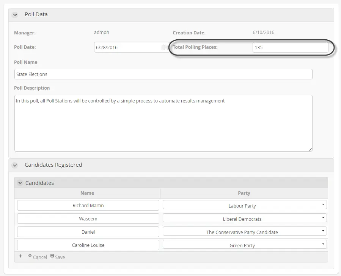This screenshot has height=276, width=341.
Task: Click the Total Polling Places field
Action: (290, 47)
